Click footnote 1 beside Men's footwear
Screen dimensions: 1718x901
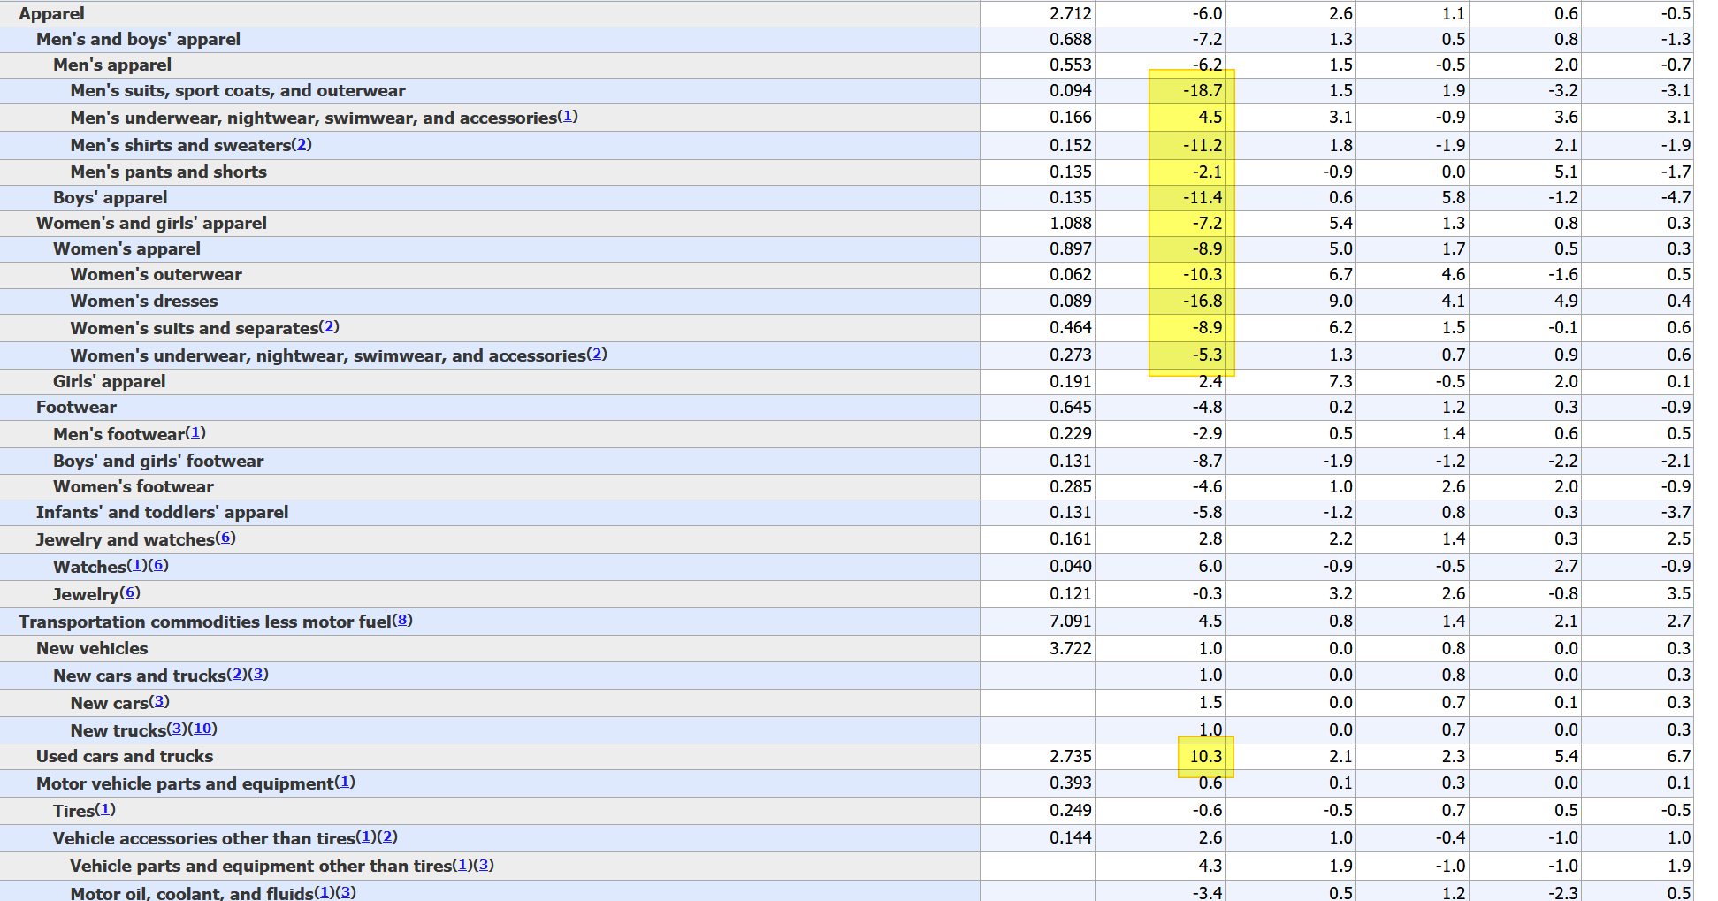(195, 433)
